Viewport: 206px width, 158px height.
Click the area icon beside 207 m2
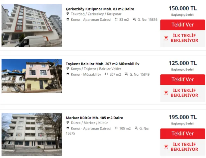(106, 74)
